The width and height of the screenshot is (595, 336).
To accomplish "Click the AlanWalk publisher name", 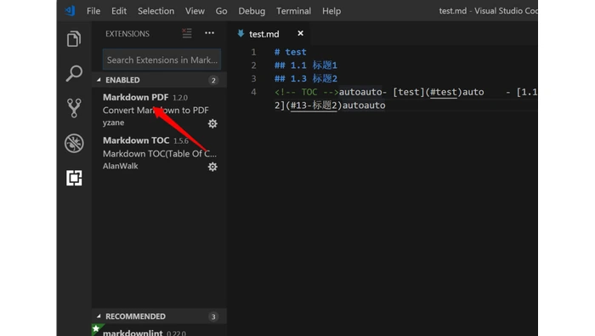I will click(x=121, y=166).
